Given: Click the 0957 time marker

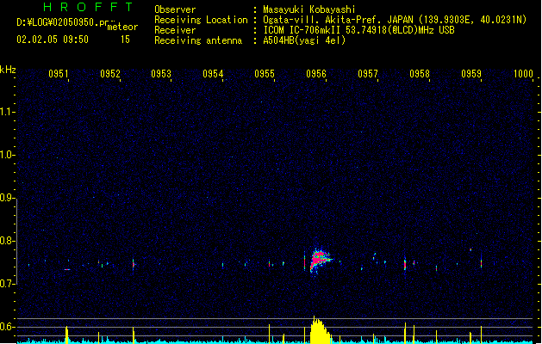Looking at the screenshot, I should tap(368, 74).
